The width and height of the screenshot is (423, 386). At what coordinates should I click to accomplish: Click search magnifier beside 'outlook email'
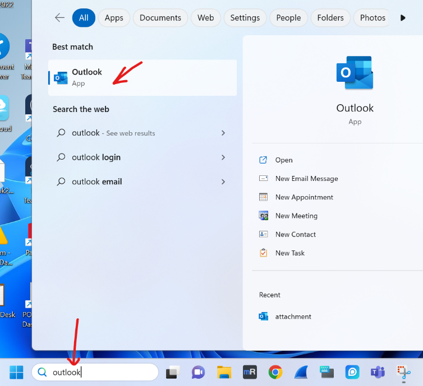[61, 182]
